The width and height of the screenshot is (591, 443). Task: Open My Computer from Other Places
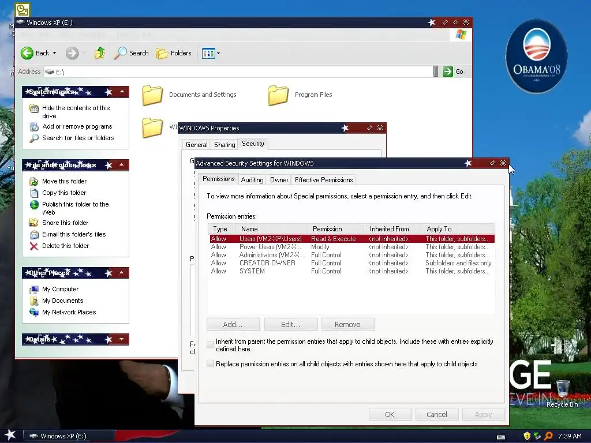pos(60,289)
